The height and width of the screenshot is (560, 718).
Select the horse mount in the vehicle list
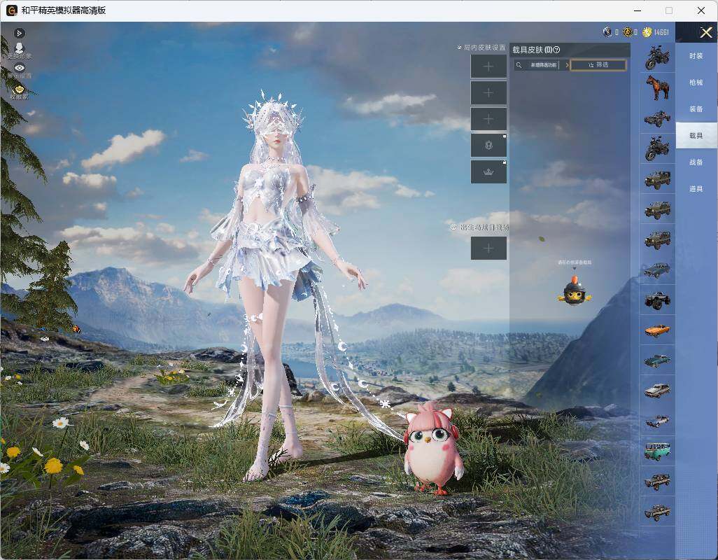[x=657, y=87]
